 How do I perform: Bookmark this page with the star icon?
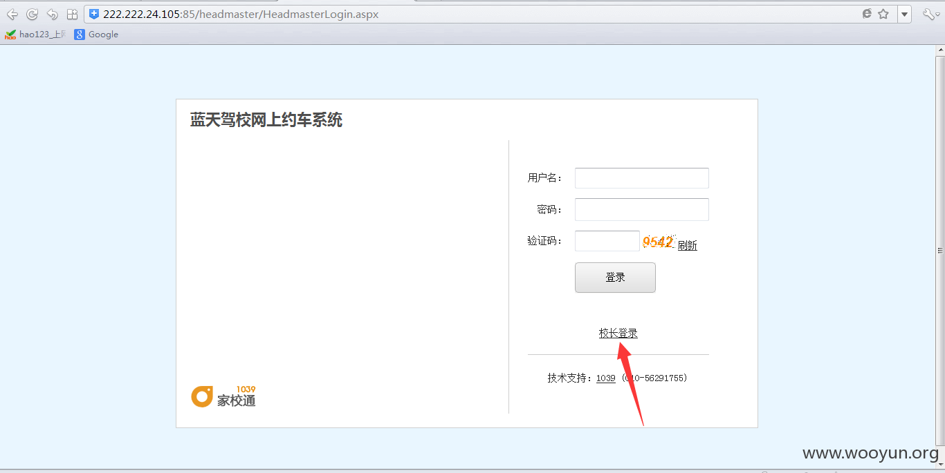[x=883, y=14]
